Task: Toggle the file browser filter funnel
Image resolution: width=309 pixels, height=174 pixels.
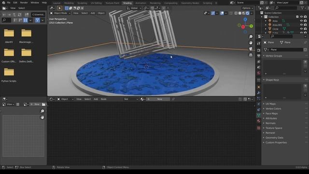Action: point(37,20)
